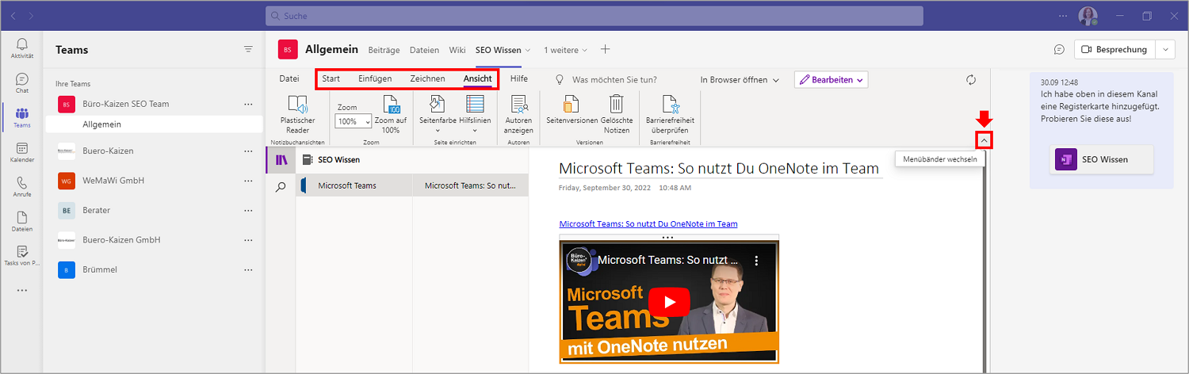Go back with the history arrow

tap(14, 16)
